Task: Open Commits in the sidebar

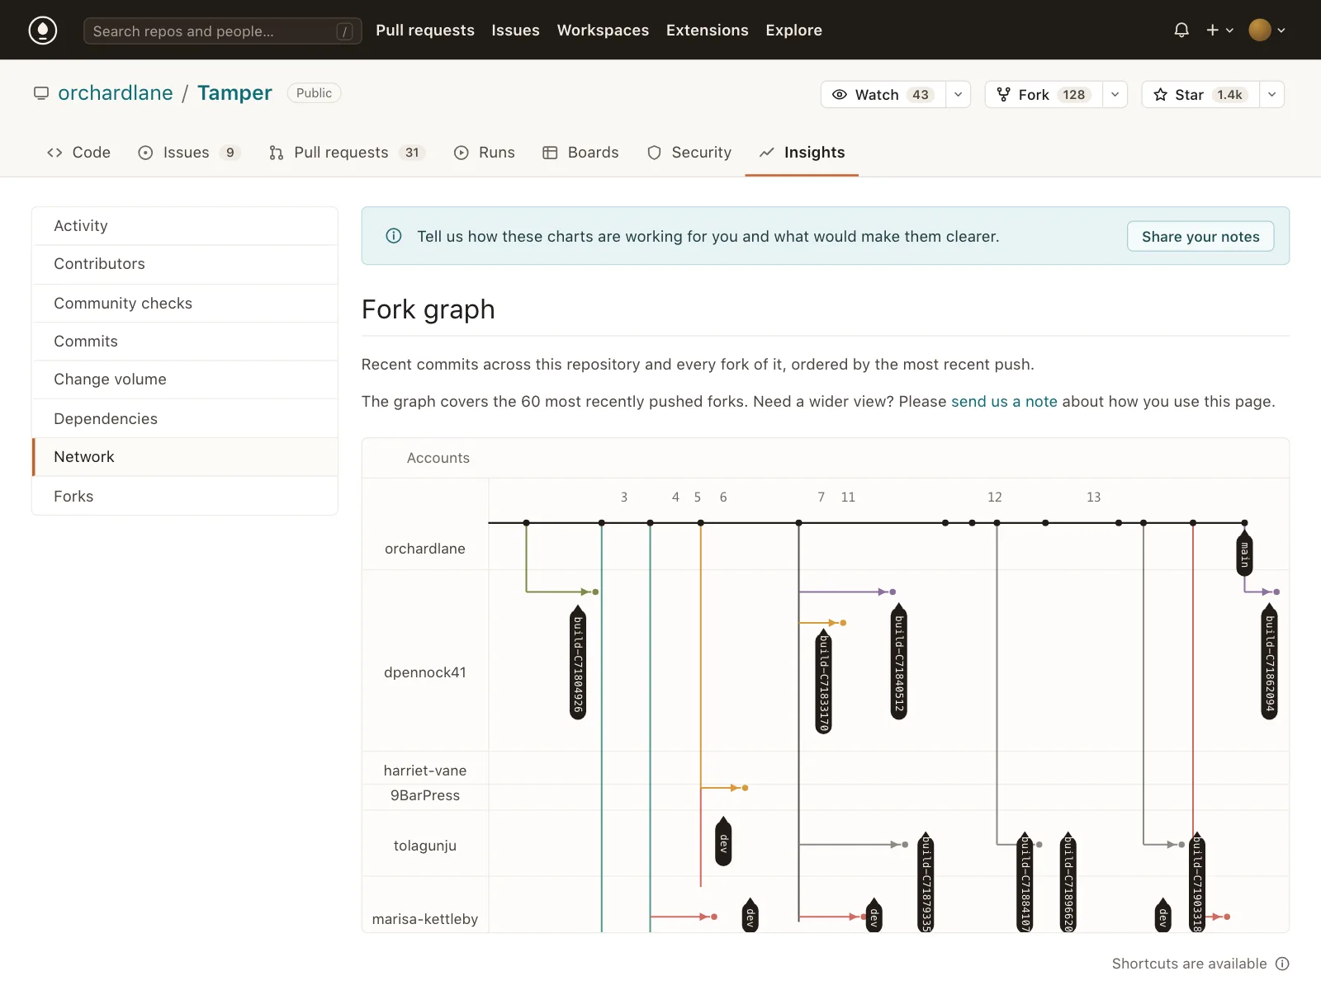Action: click(185, 342)
